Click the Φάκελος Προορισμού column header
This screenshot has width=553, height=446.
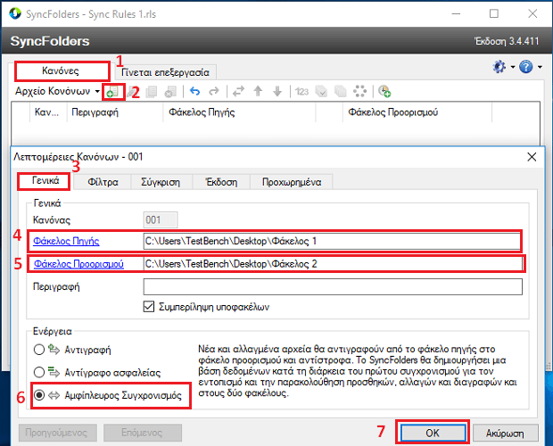click(417, 112)
